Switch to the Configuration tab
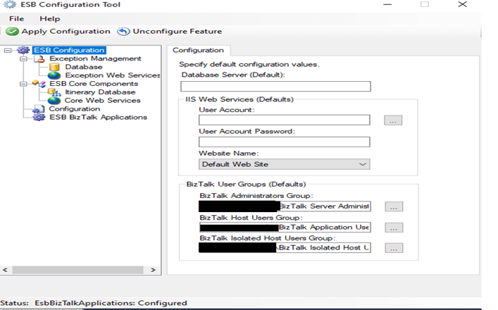The width and height of the screenshot is (498, 310). (x=198, y=50)
